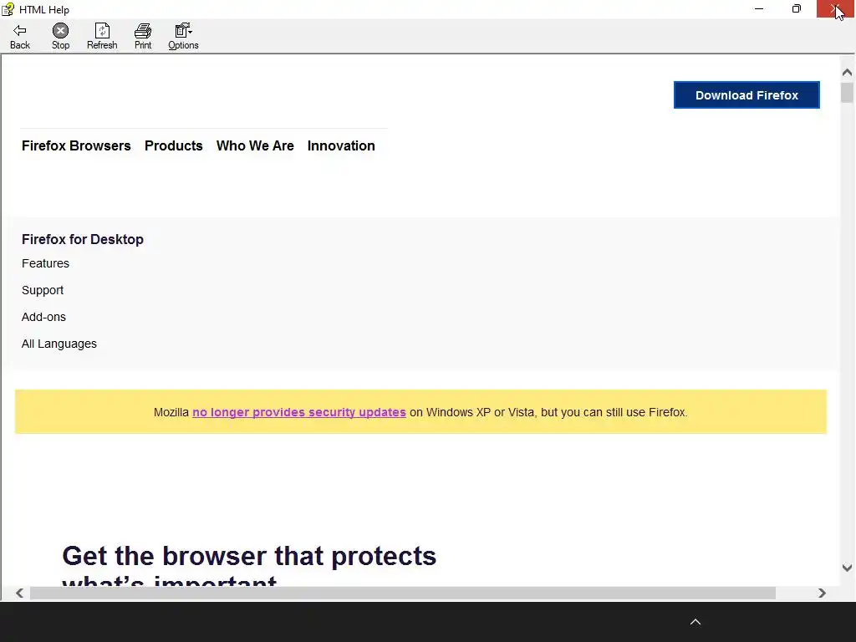This screenshot has width=856, height=642.
Task: Open the Features link
Action: click(x=45, y=263)
